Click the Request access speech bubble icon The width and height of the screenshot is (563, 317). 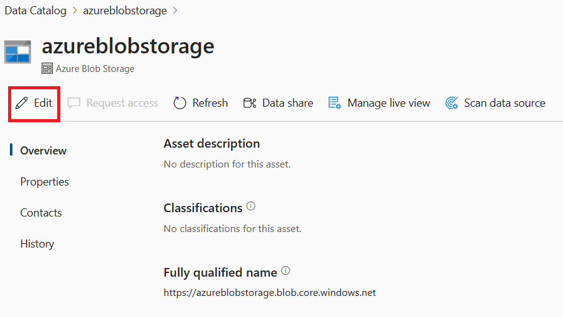(x=74, y=103)
